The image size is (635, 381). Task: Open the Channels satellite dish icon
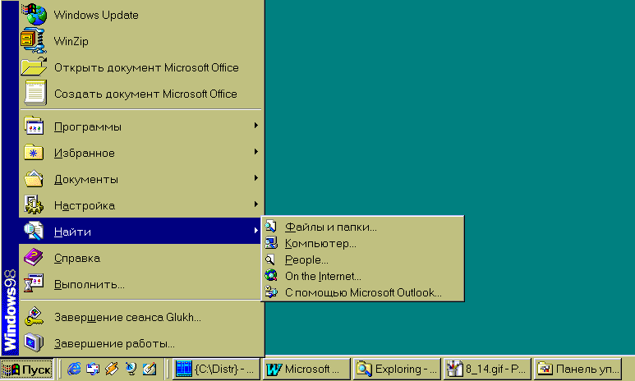[x=131, y=369]
